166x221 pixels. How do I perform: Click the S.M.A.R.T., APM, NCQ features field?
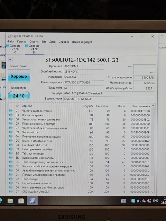point(109,99)
